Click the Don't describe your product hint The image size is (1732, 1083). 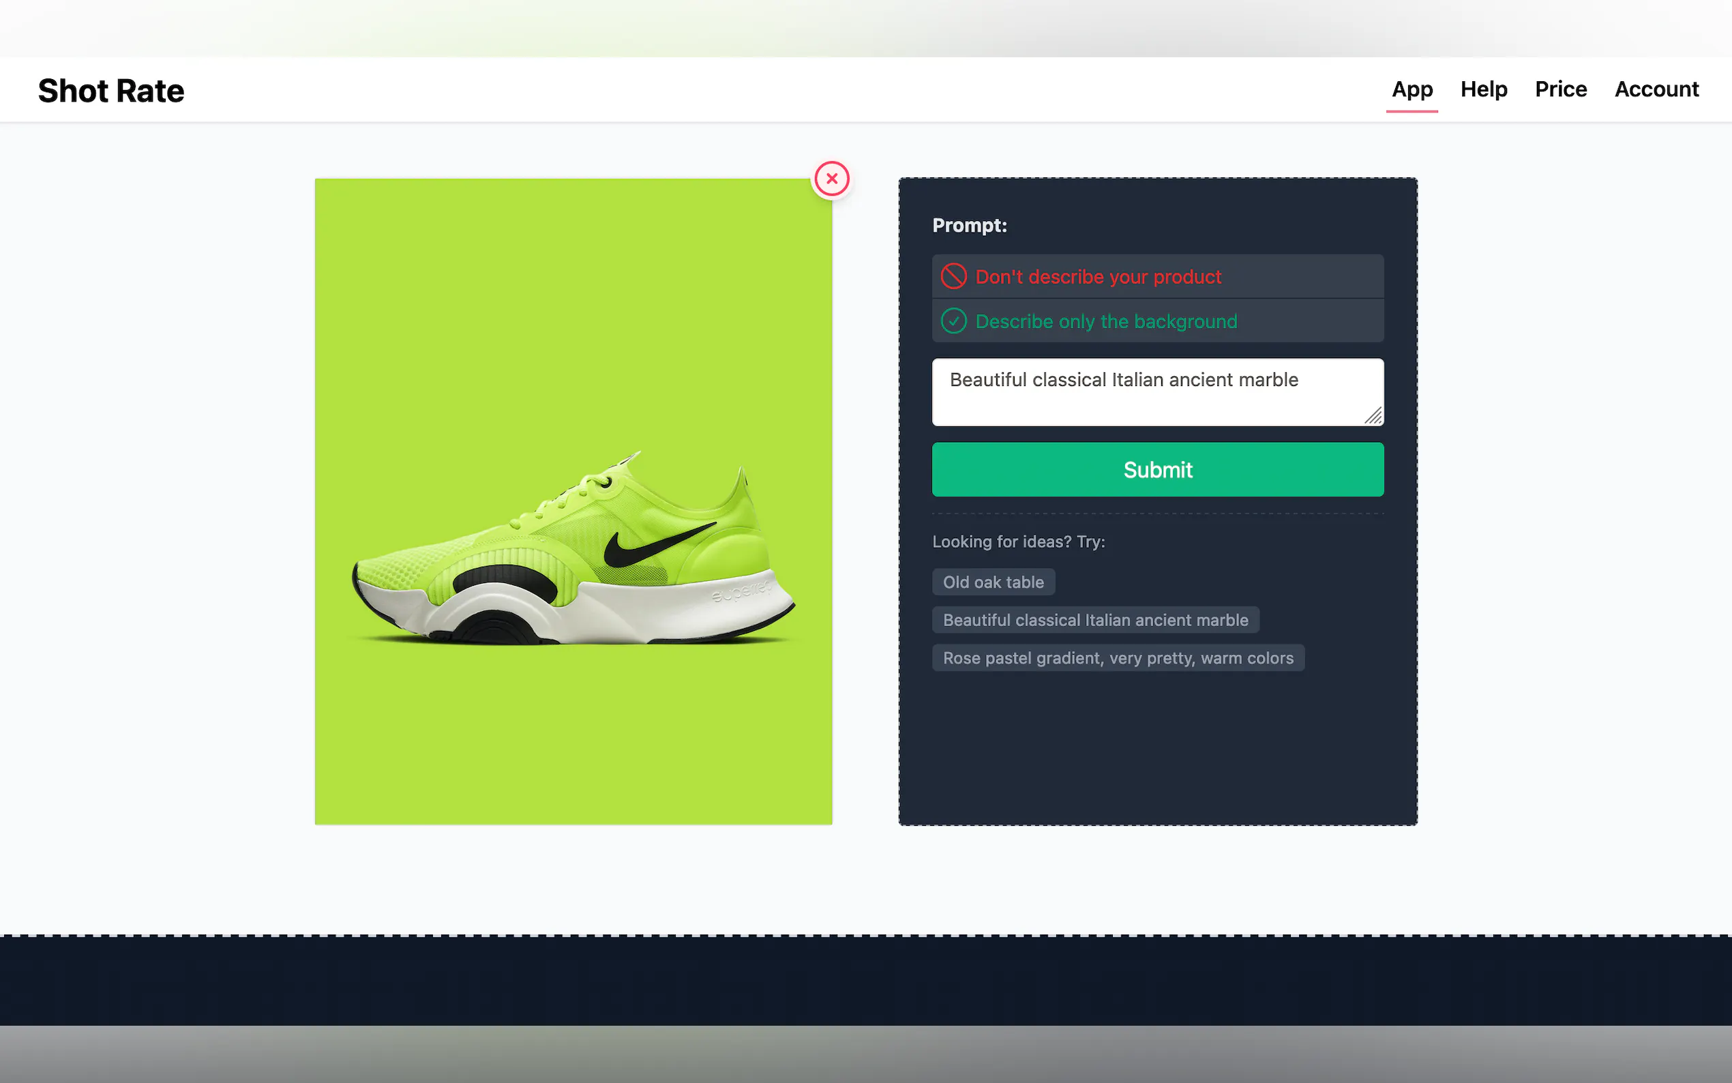tap(1098, 276)
